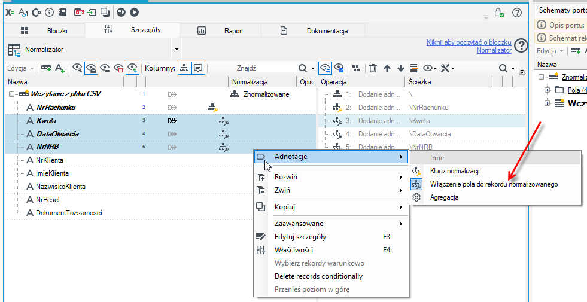This screenshot has height=302, width=587.
Task: Click the add field (A+) icon
Action: pyautogui.click(x=60, y=68)
